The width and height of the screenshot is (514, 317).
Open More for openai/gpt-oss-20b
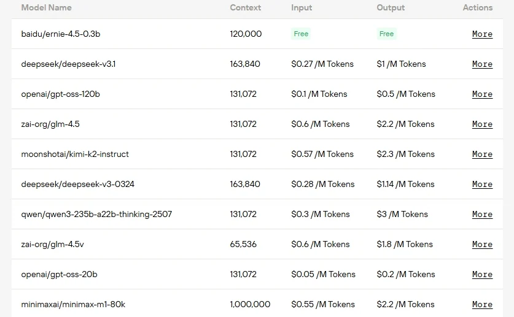(482, 275)
